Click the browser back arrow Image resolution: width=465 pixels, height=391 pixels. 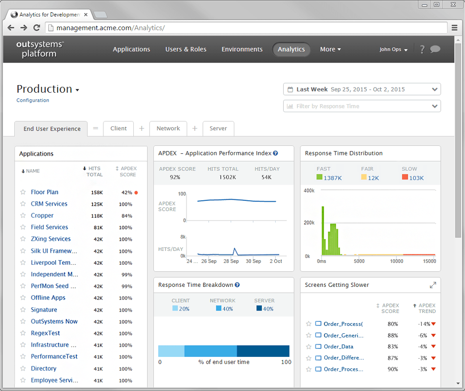pyautogui.click(x=11, y=28)
